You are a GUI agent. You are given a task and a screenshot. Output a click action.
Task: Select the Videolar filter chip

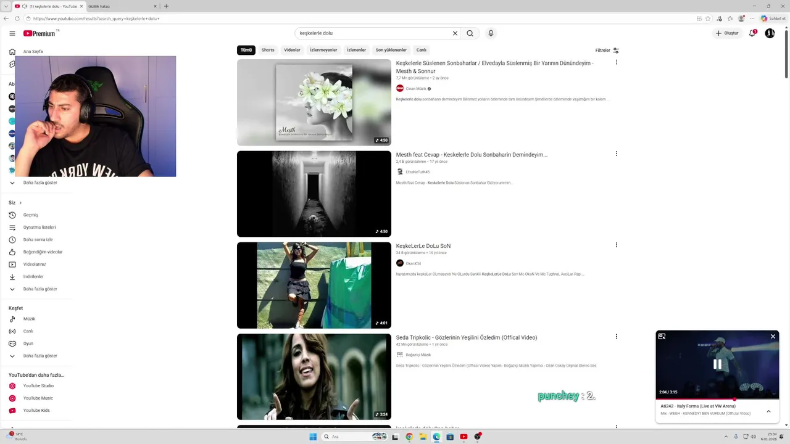(x=292, y=50)
